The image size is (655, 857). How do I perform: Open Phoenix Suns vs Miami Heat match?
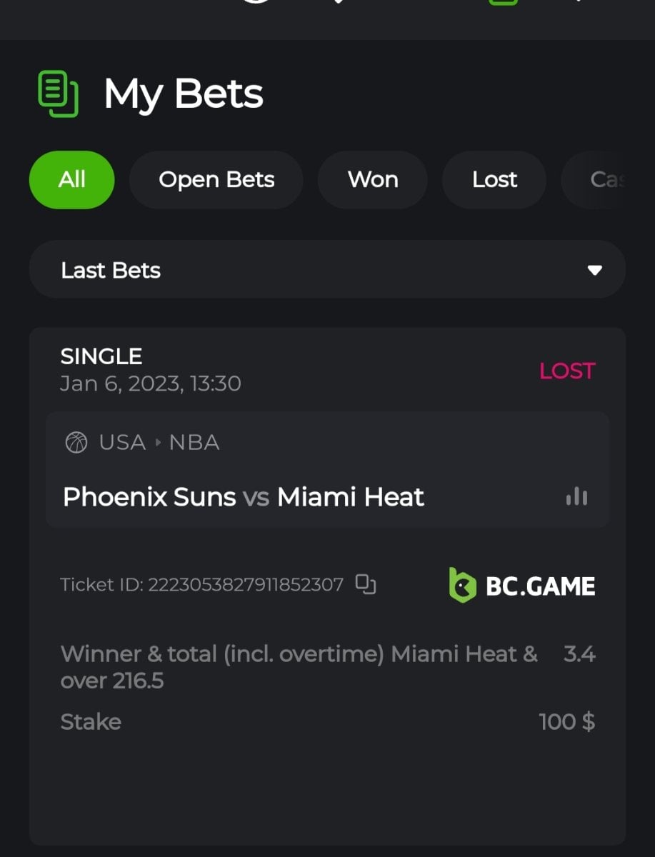[x=243, y=497]
